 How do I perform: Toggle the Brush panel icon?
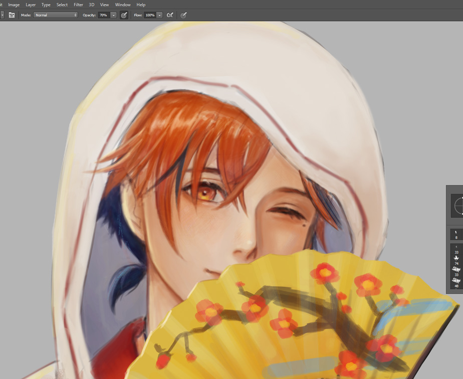(x=12, y=15)
